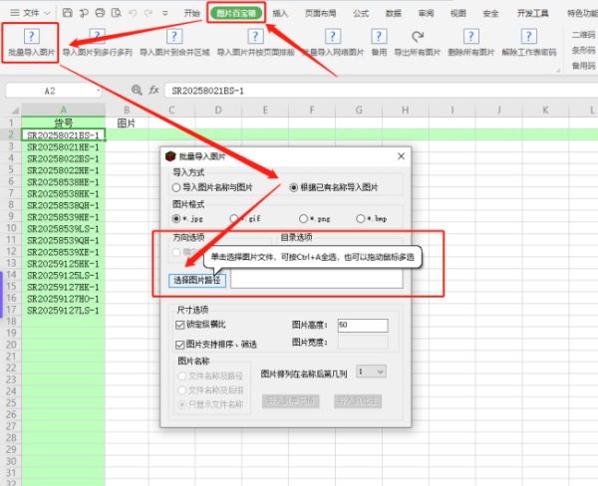Switch to the 审阅 ribbon tab
Screen dimensions: 598x486
[x=426, y=13]
